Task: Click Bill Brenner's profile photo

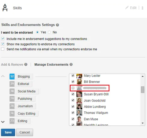Action: pos(79,82)
